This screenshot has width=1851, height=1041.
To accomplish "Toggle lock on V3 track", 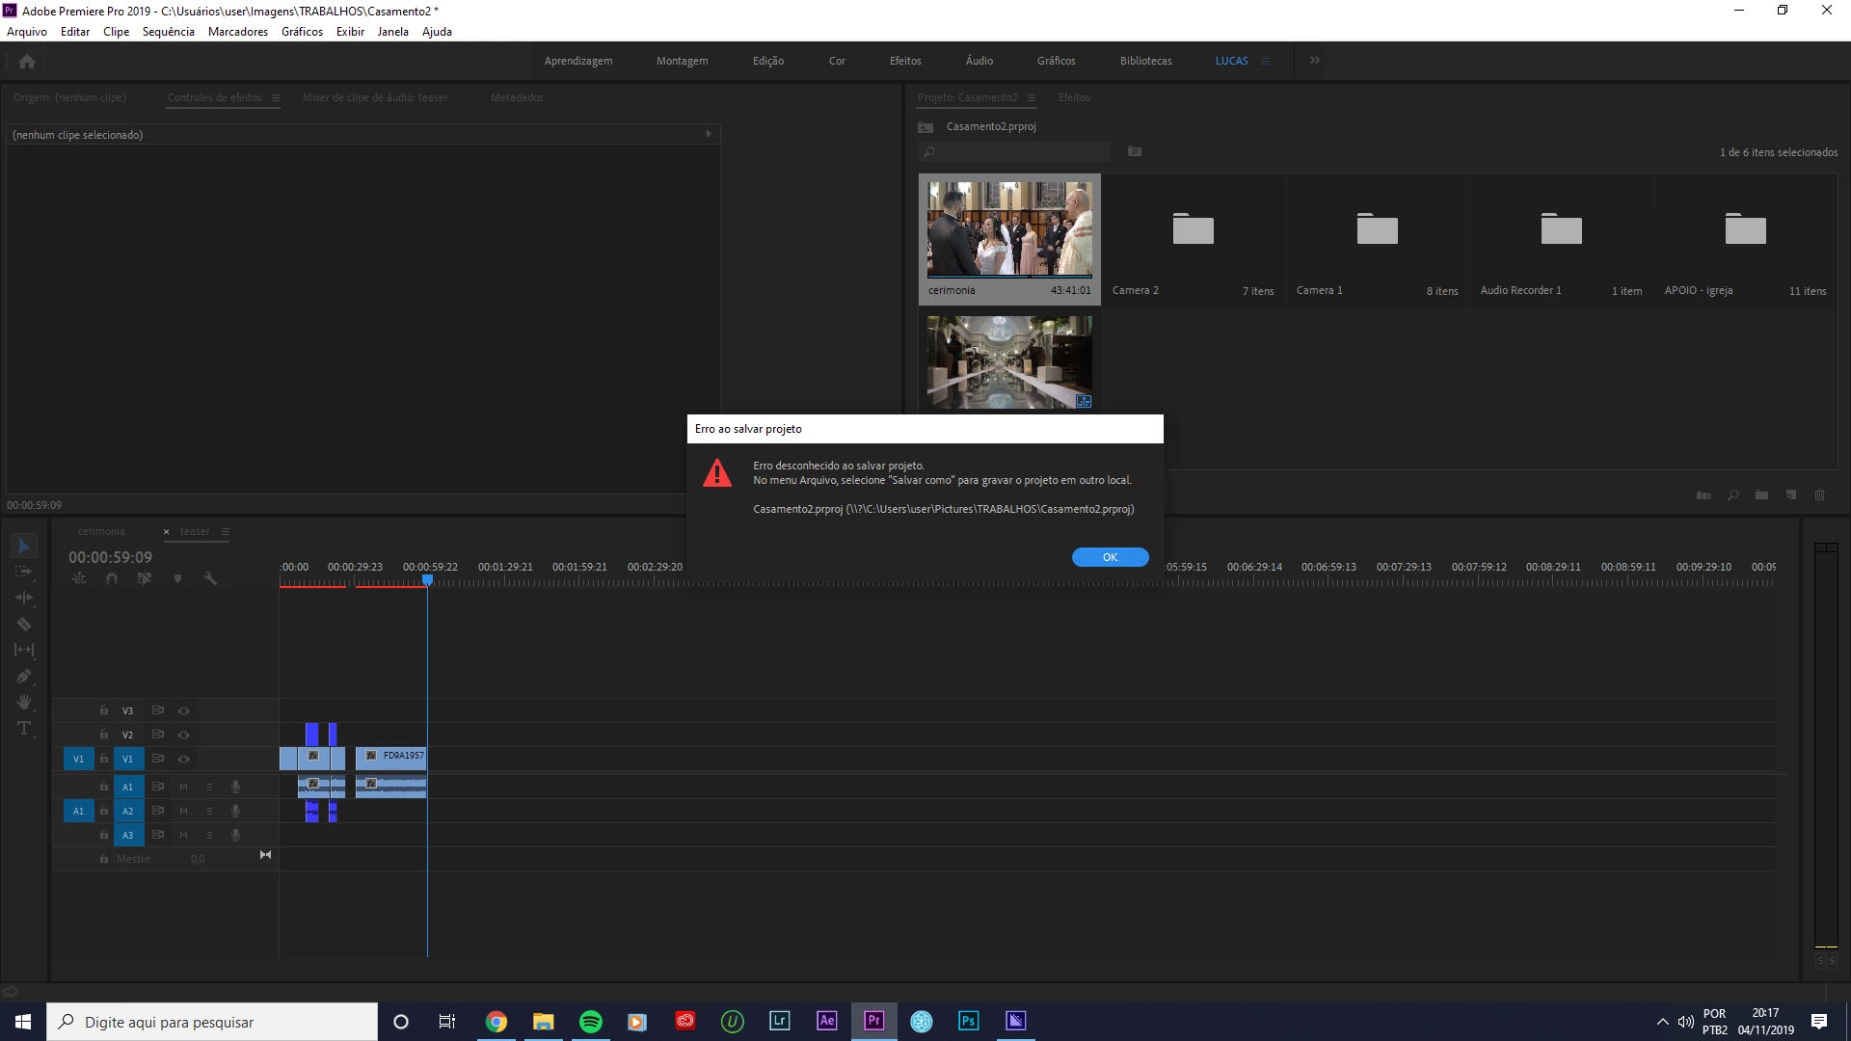I will click(x=104, y=710).
